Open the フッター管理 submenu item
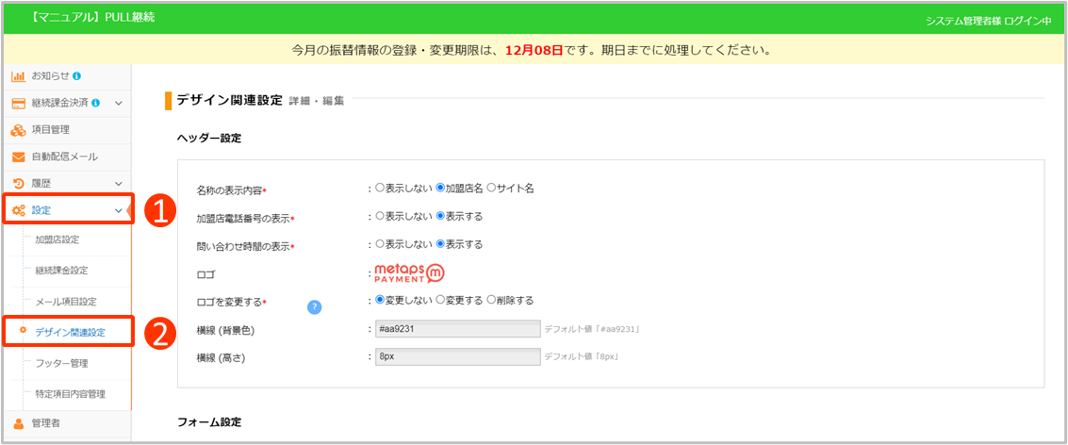 click(x=61, y=363)
